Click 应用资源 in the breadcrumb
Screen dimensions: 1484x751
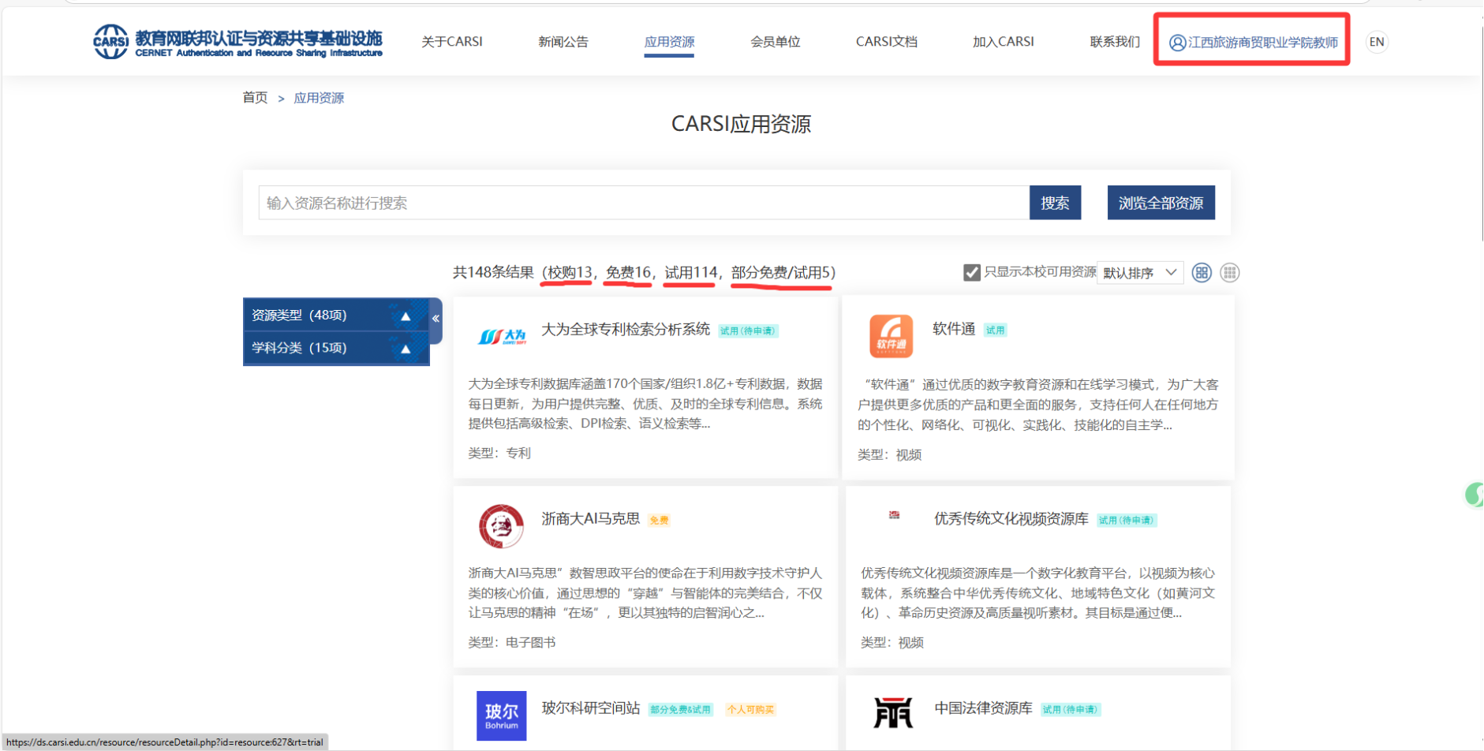coord(319,98)
